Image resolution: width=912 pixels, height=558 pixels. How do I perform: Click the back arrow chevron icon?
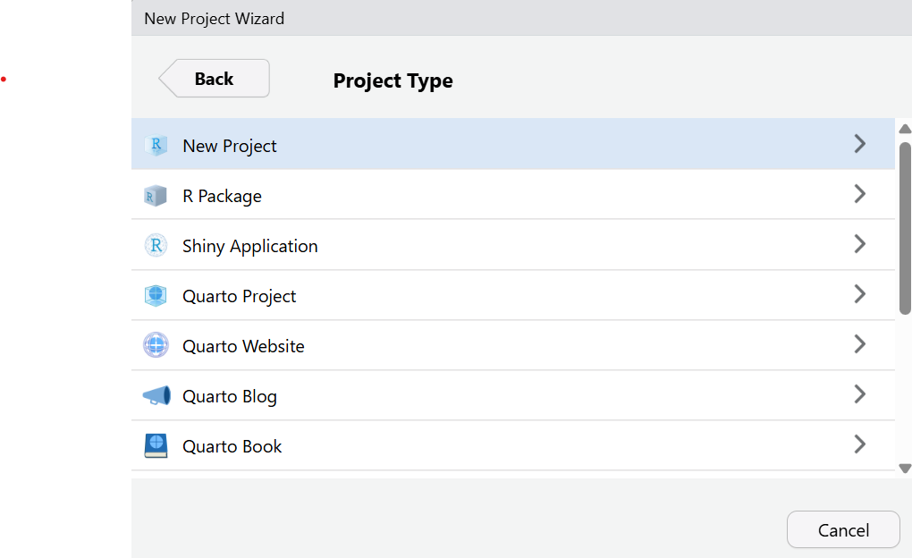coord(170,78)
